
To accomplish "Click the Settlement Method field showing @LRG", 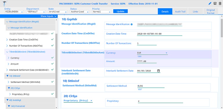I will [x=151, y=86].
